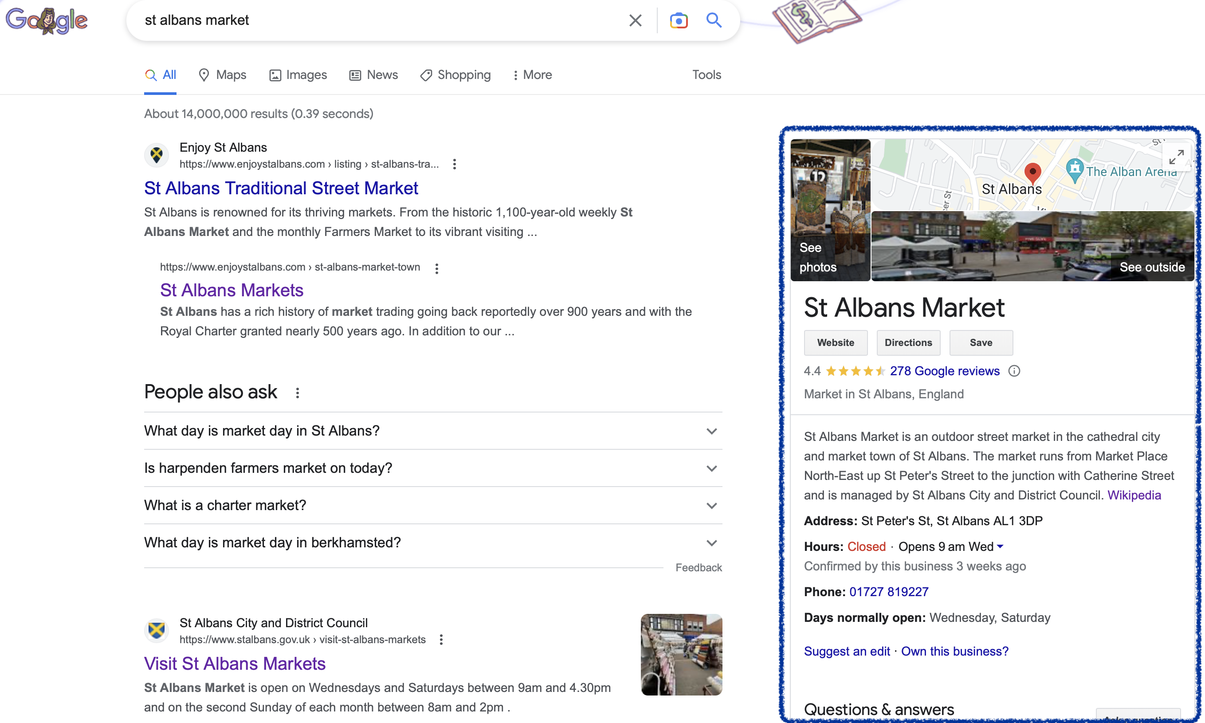Click the star rating icons

[x=855, y=371]
